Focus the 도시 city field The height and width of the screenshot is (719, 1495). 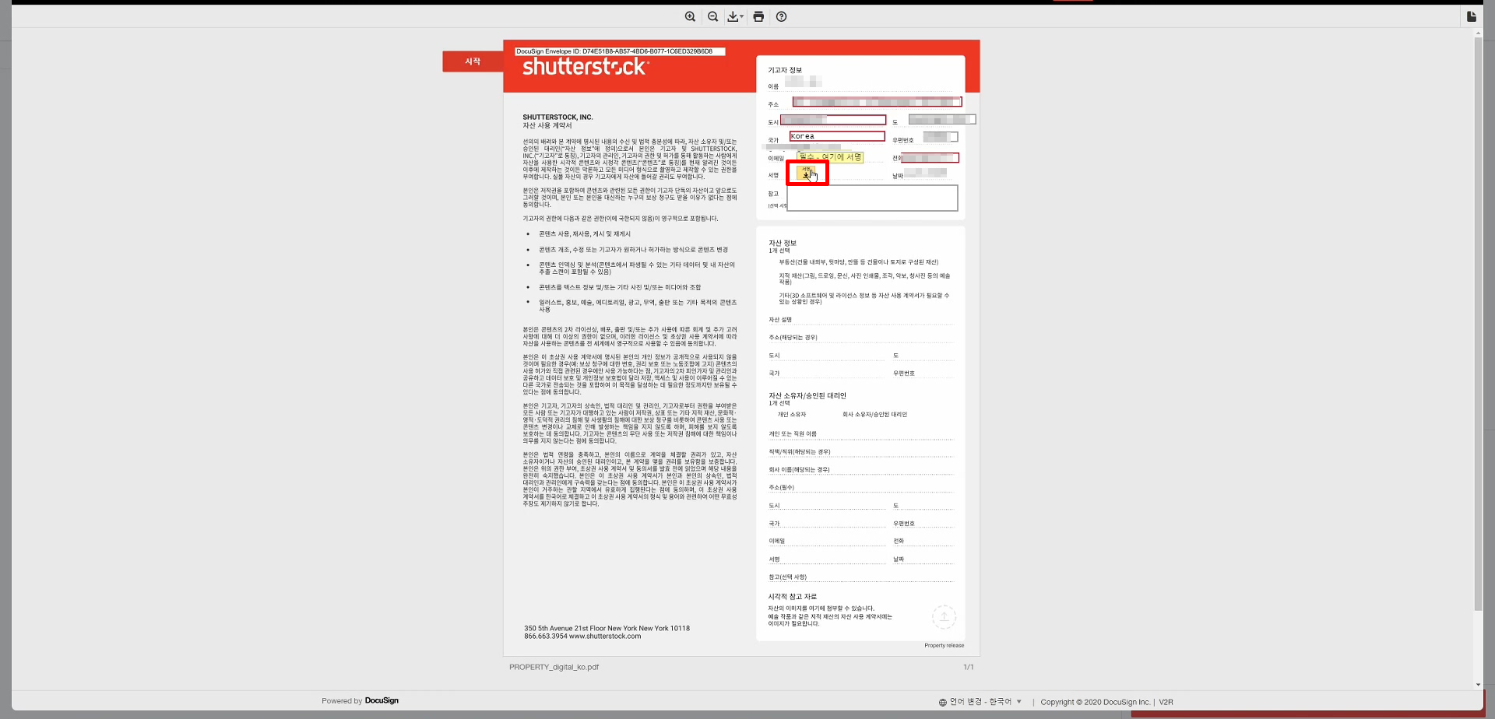pos(833,120)
